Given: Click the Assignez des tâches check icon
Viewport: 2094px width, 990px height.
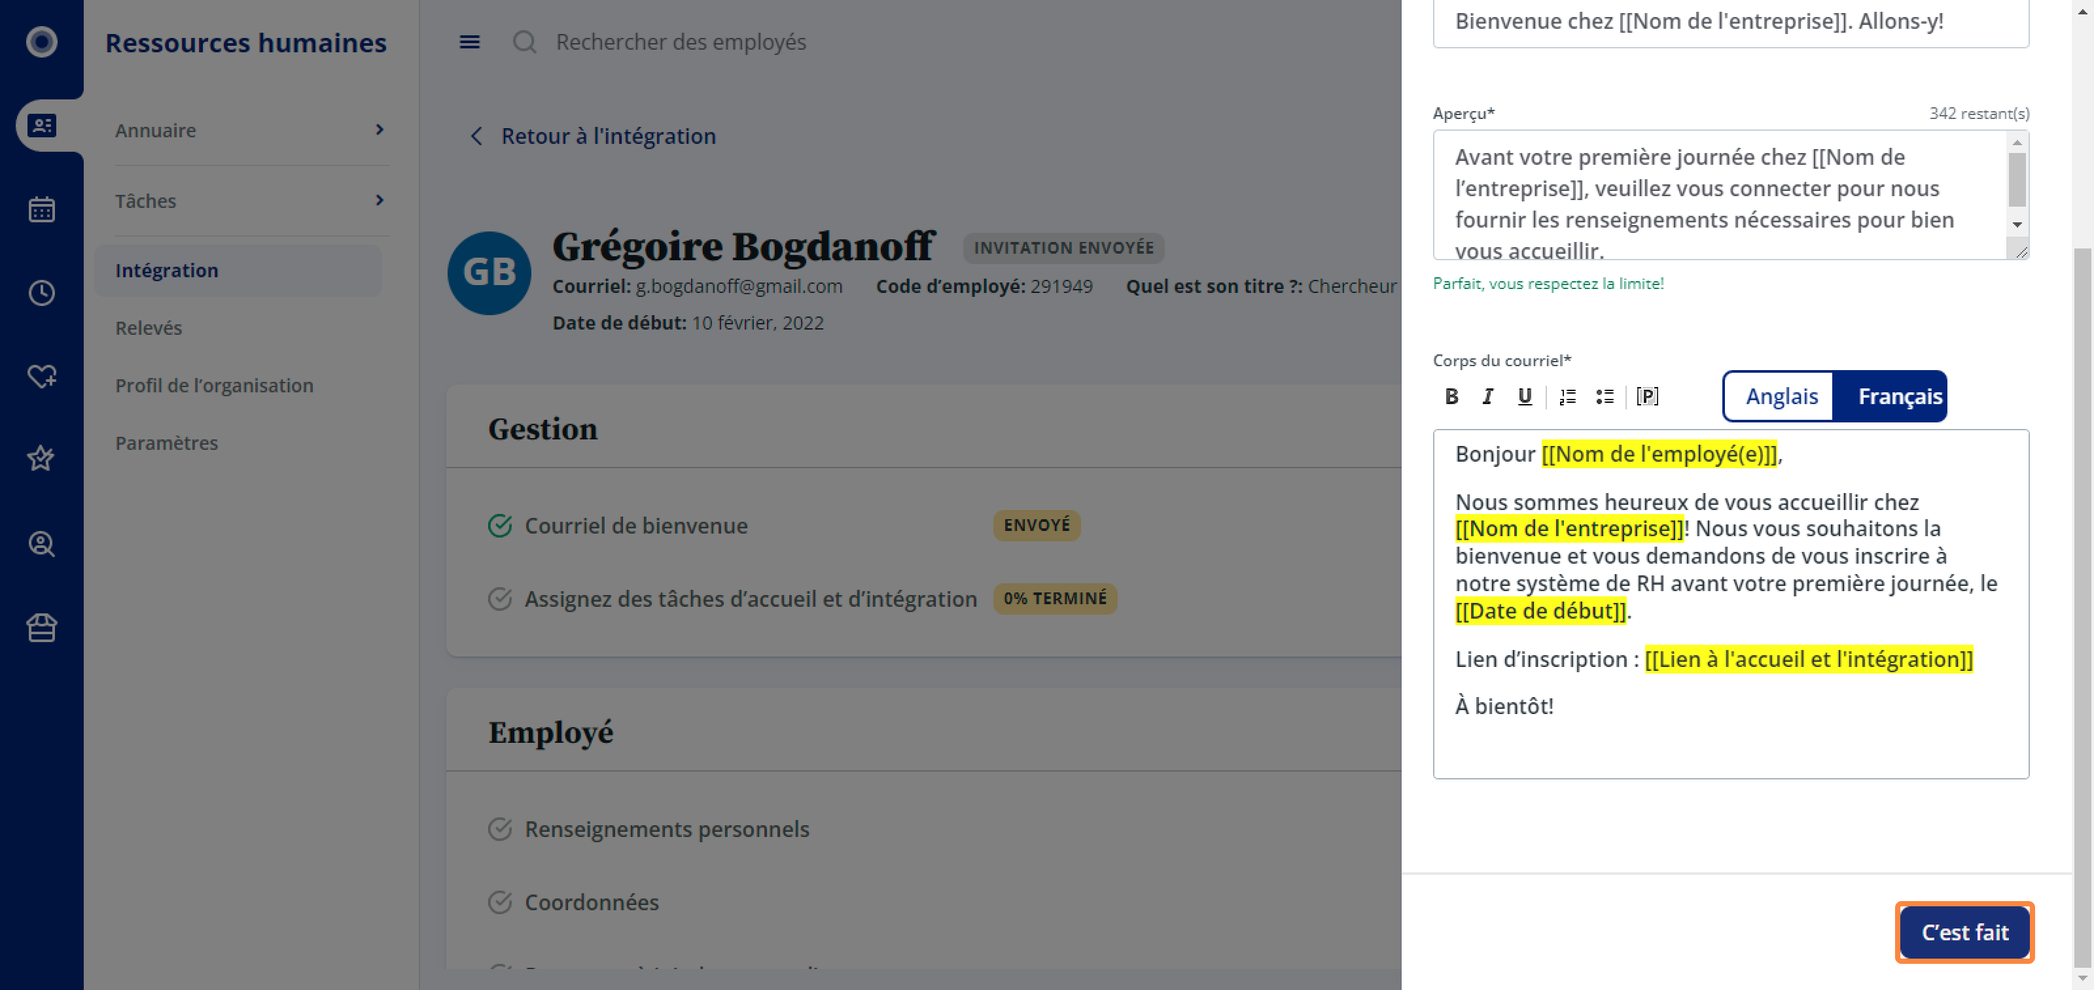Looking at the screenshot, I should (500, 598).
